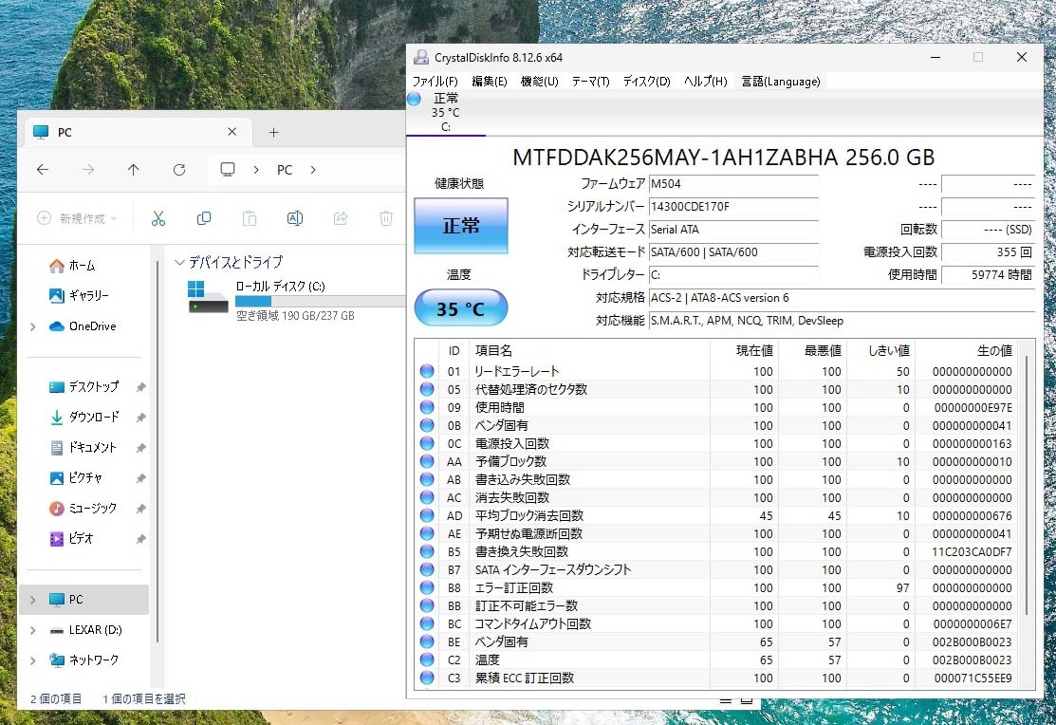The height and width of the screenshot is (725, 1056).
Task: Open テーマ(T) menu
Action: click(x=591, y=82)
